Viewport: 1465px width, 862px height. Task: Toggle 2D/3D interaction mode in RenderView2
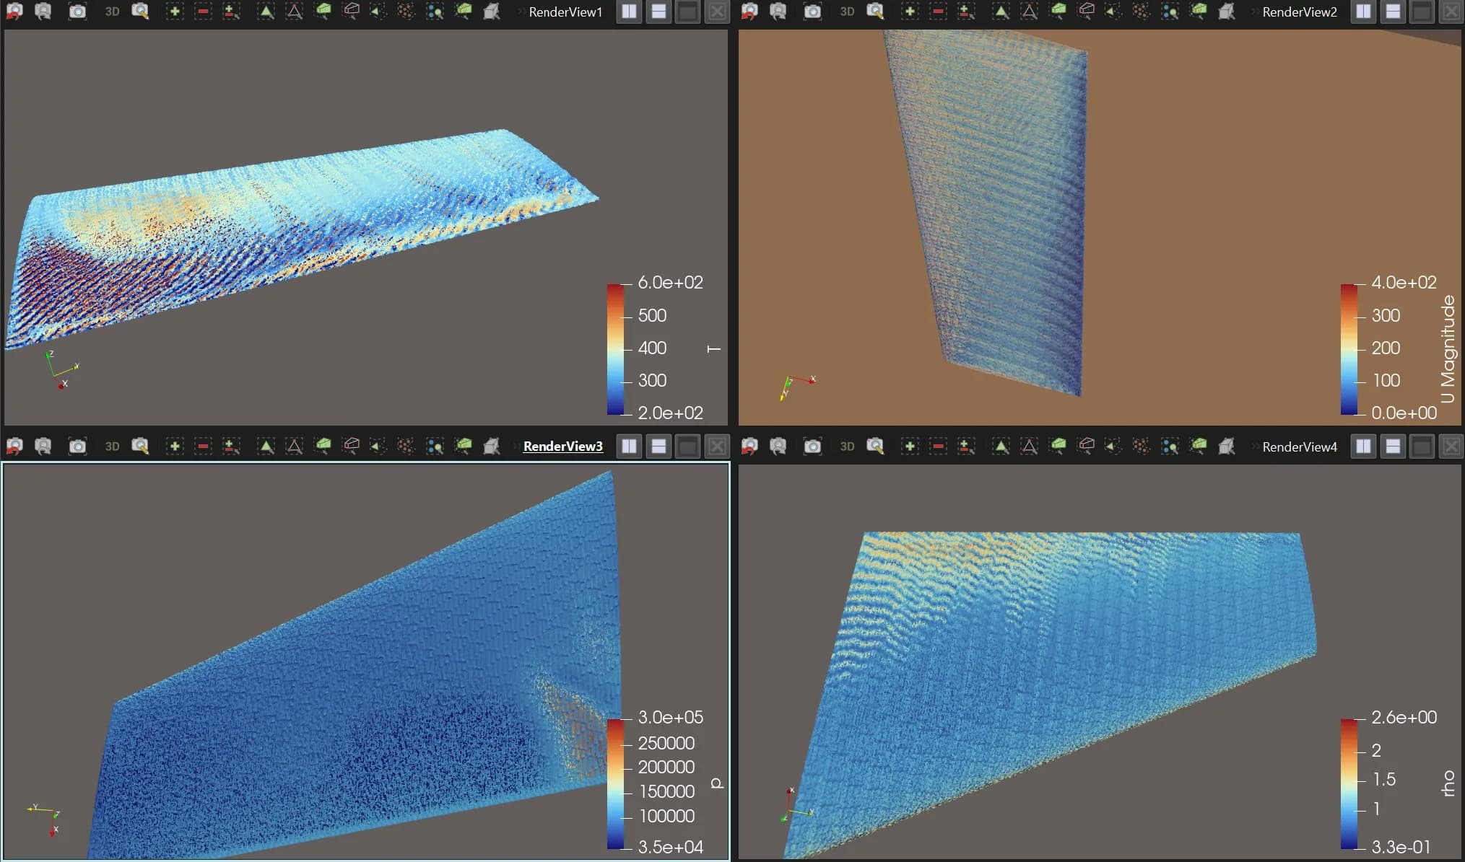[x=847, y=12]
